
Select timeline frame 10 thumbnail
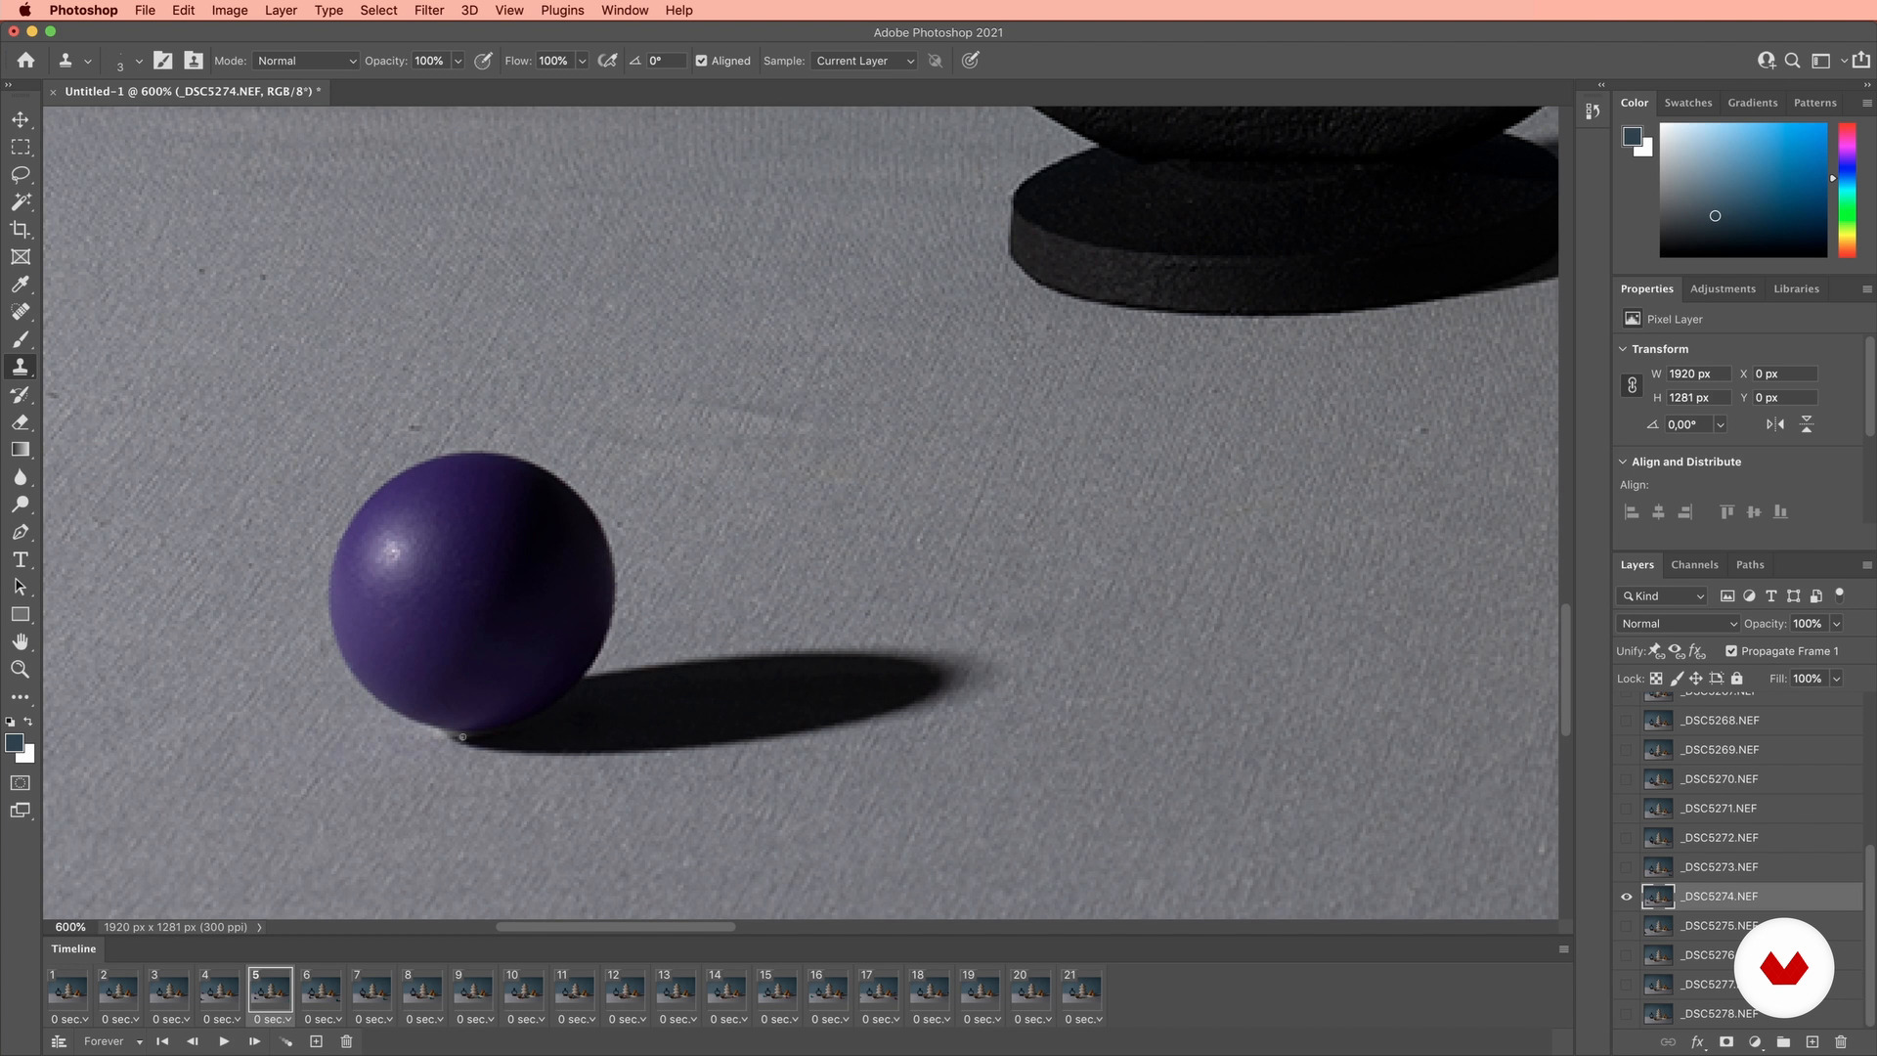pos(523,990)
